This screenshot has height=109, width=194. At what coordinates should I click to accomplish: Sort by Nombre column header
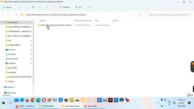(42, 21)
